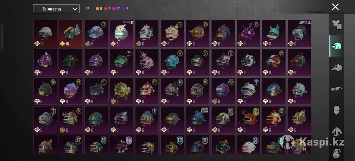The image size is (355, 161).
Task: Filter by pink quality count 60
Action: point(116,9)
